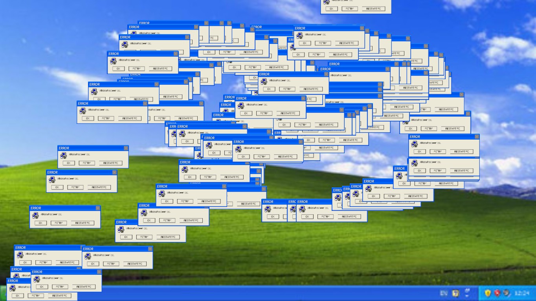Image resolution: width=536 pixels, height=301 pixels.
Task: Click RESTART PC in dialog cut off at screen top
Action: tap(374, 9)
